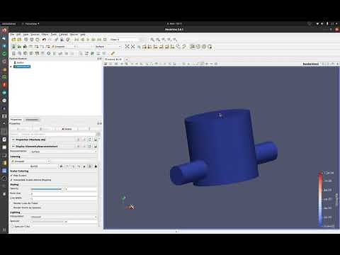Toggle color legend visibility in toolbar

(13, 47)
